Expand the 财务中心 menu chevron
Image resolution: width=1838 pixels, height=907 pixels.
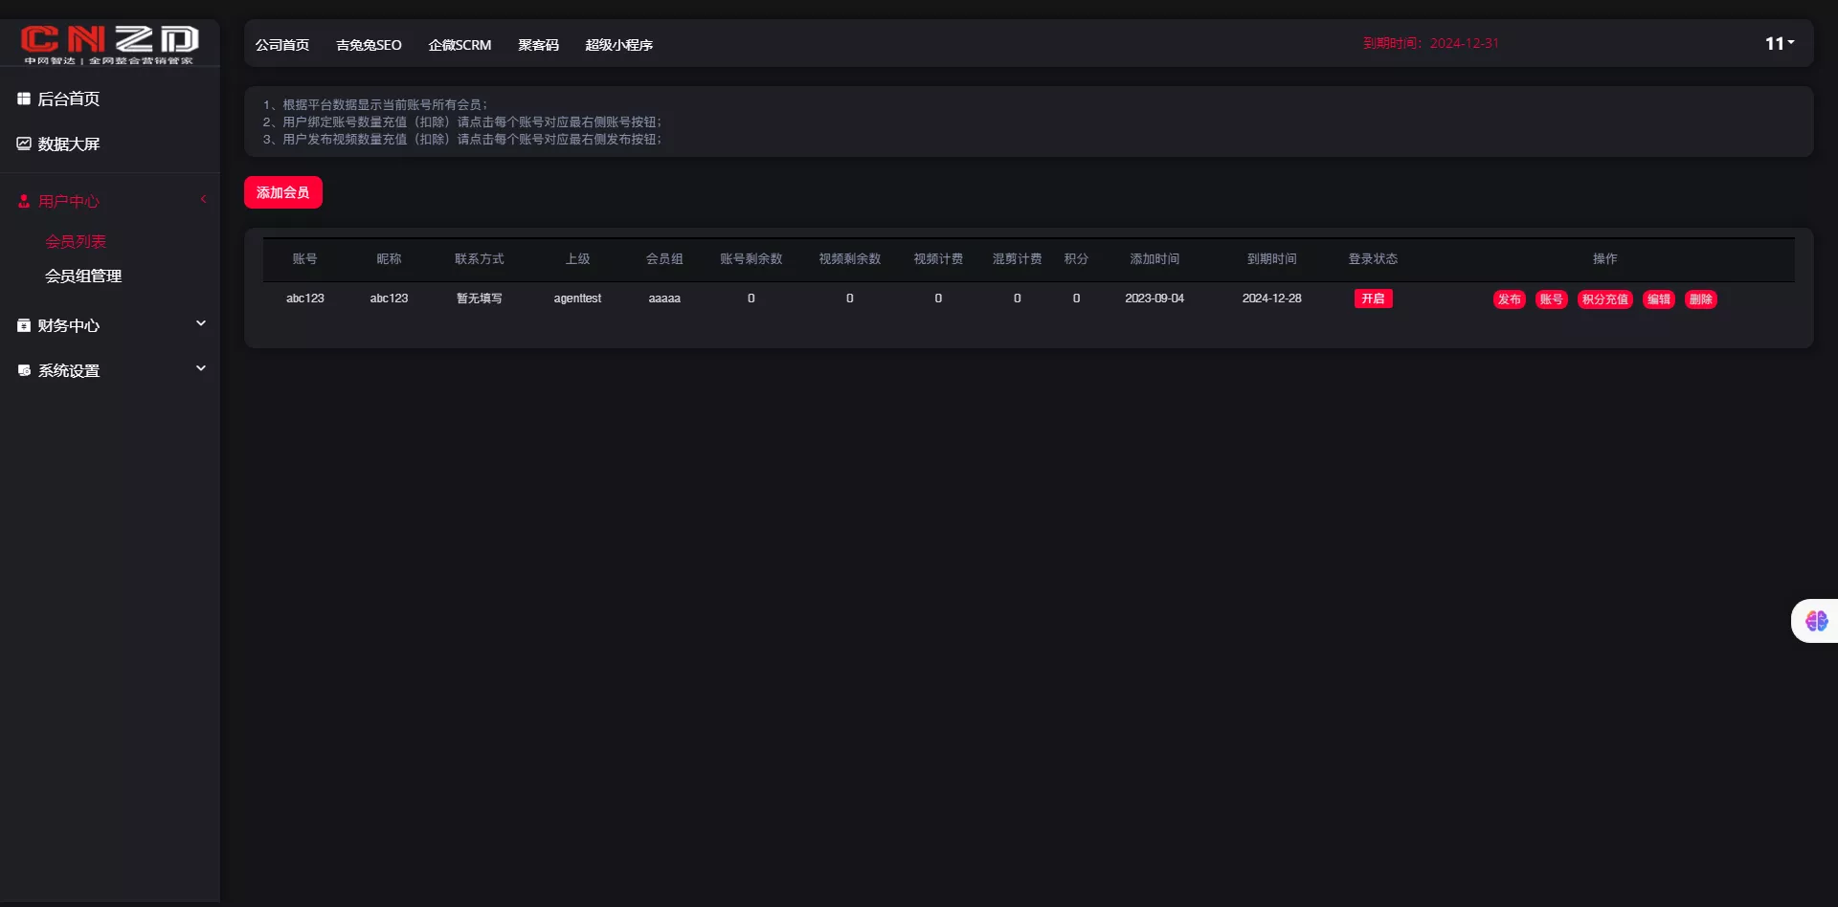point(201,323)
